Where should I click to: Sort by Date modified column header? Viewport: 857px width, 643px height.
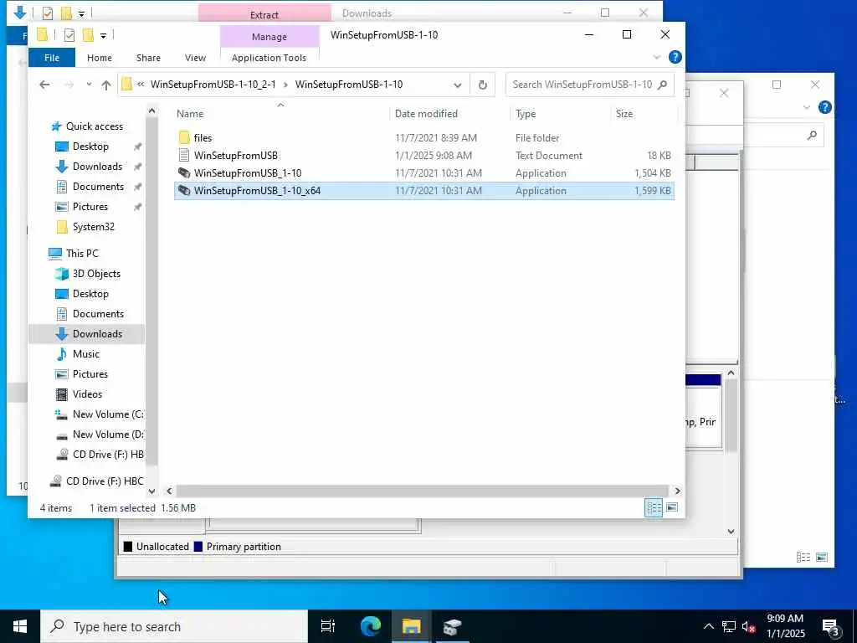pyautogui.click(x=449, y=114)
